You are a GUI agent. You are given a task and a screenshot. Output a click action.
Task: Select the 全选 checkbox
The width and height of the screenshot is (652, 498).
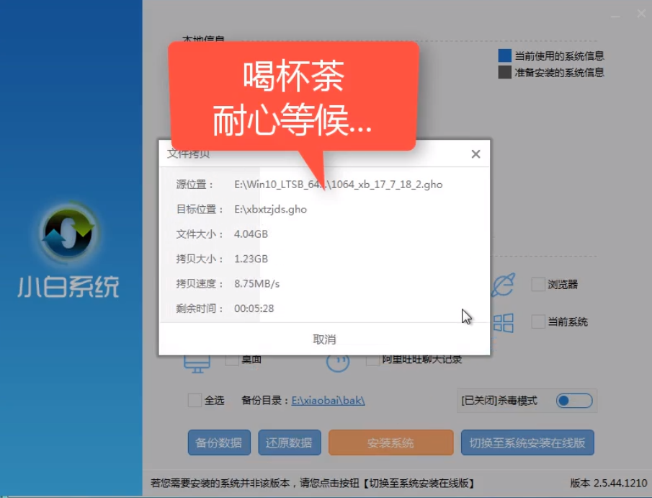point(192,400)
